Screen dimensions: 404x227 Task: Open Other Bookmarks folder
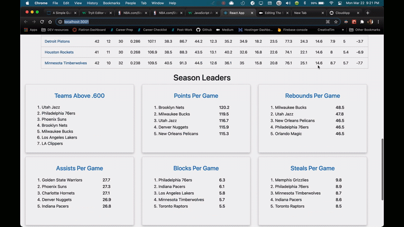(365, 30)
